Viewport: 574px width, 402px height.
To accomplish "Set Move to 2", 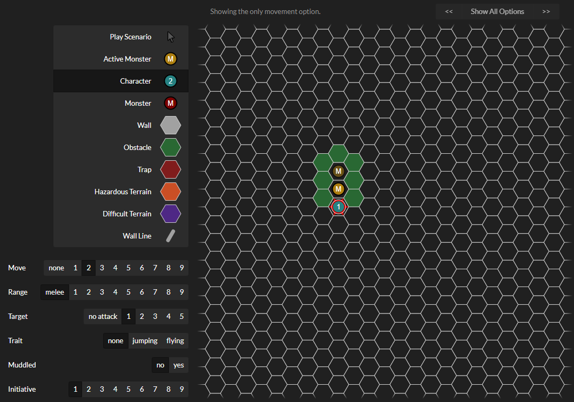I will click(89, 268).
